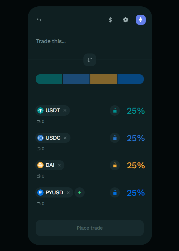Remove USDT with its X icon
179x251 pixels.
[65, 110]
